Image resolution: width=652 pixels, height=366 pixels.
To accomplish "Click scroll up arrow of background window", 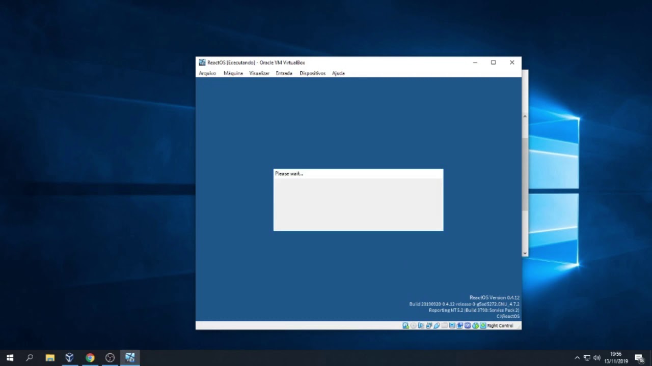I will 525,116.
